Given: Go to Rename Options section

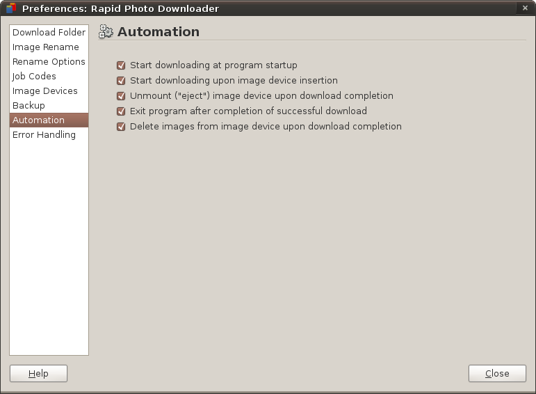Looking at the screenshot, I should (x=49, y=62).
